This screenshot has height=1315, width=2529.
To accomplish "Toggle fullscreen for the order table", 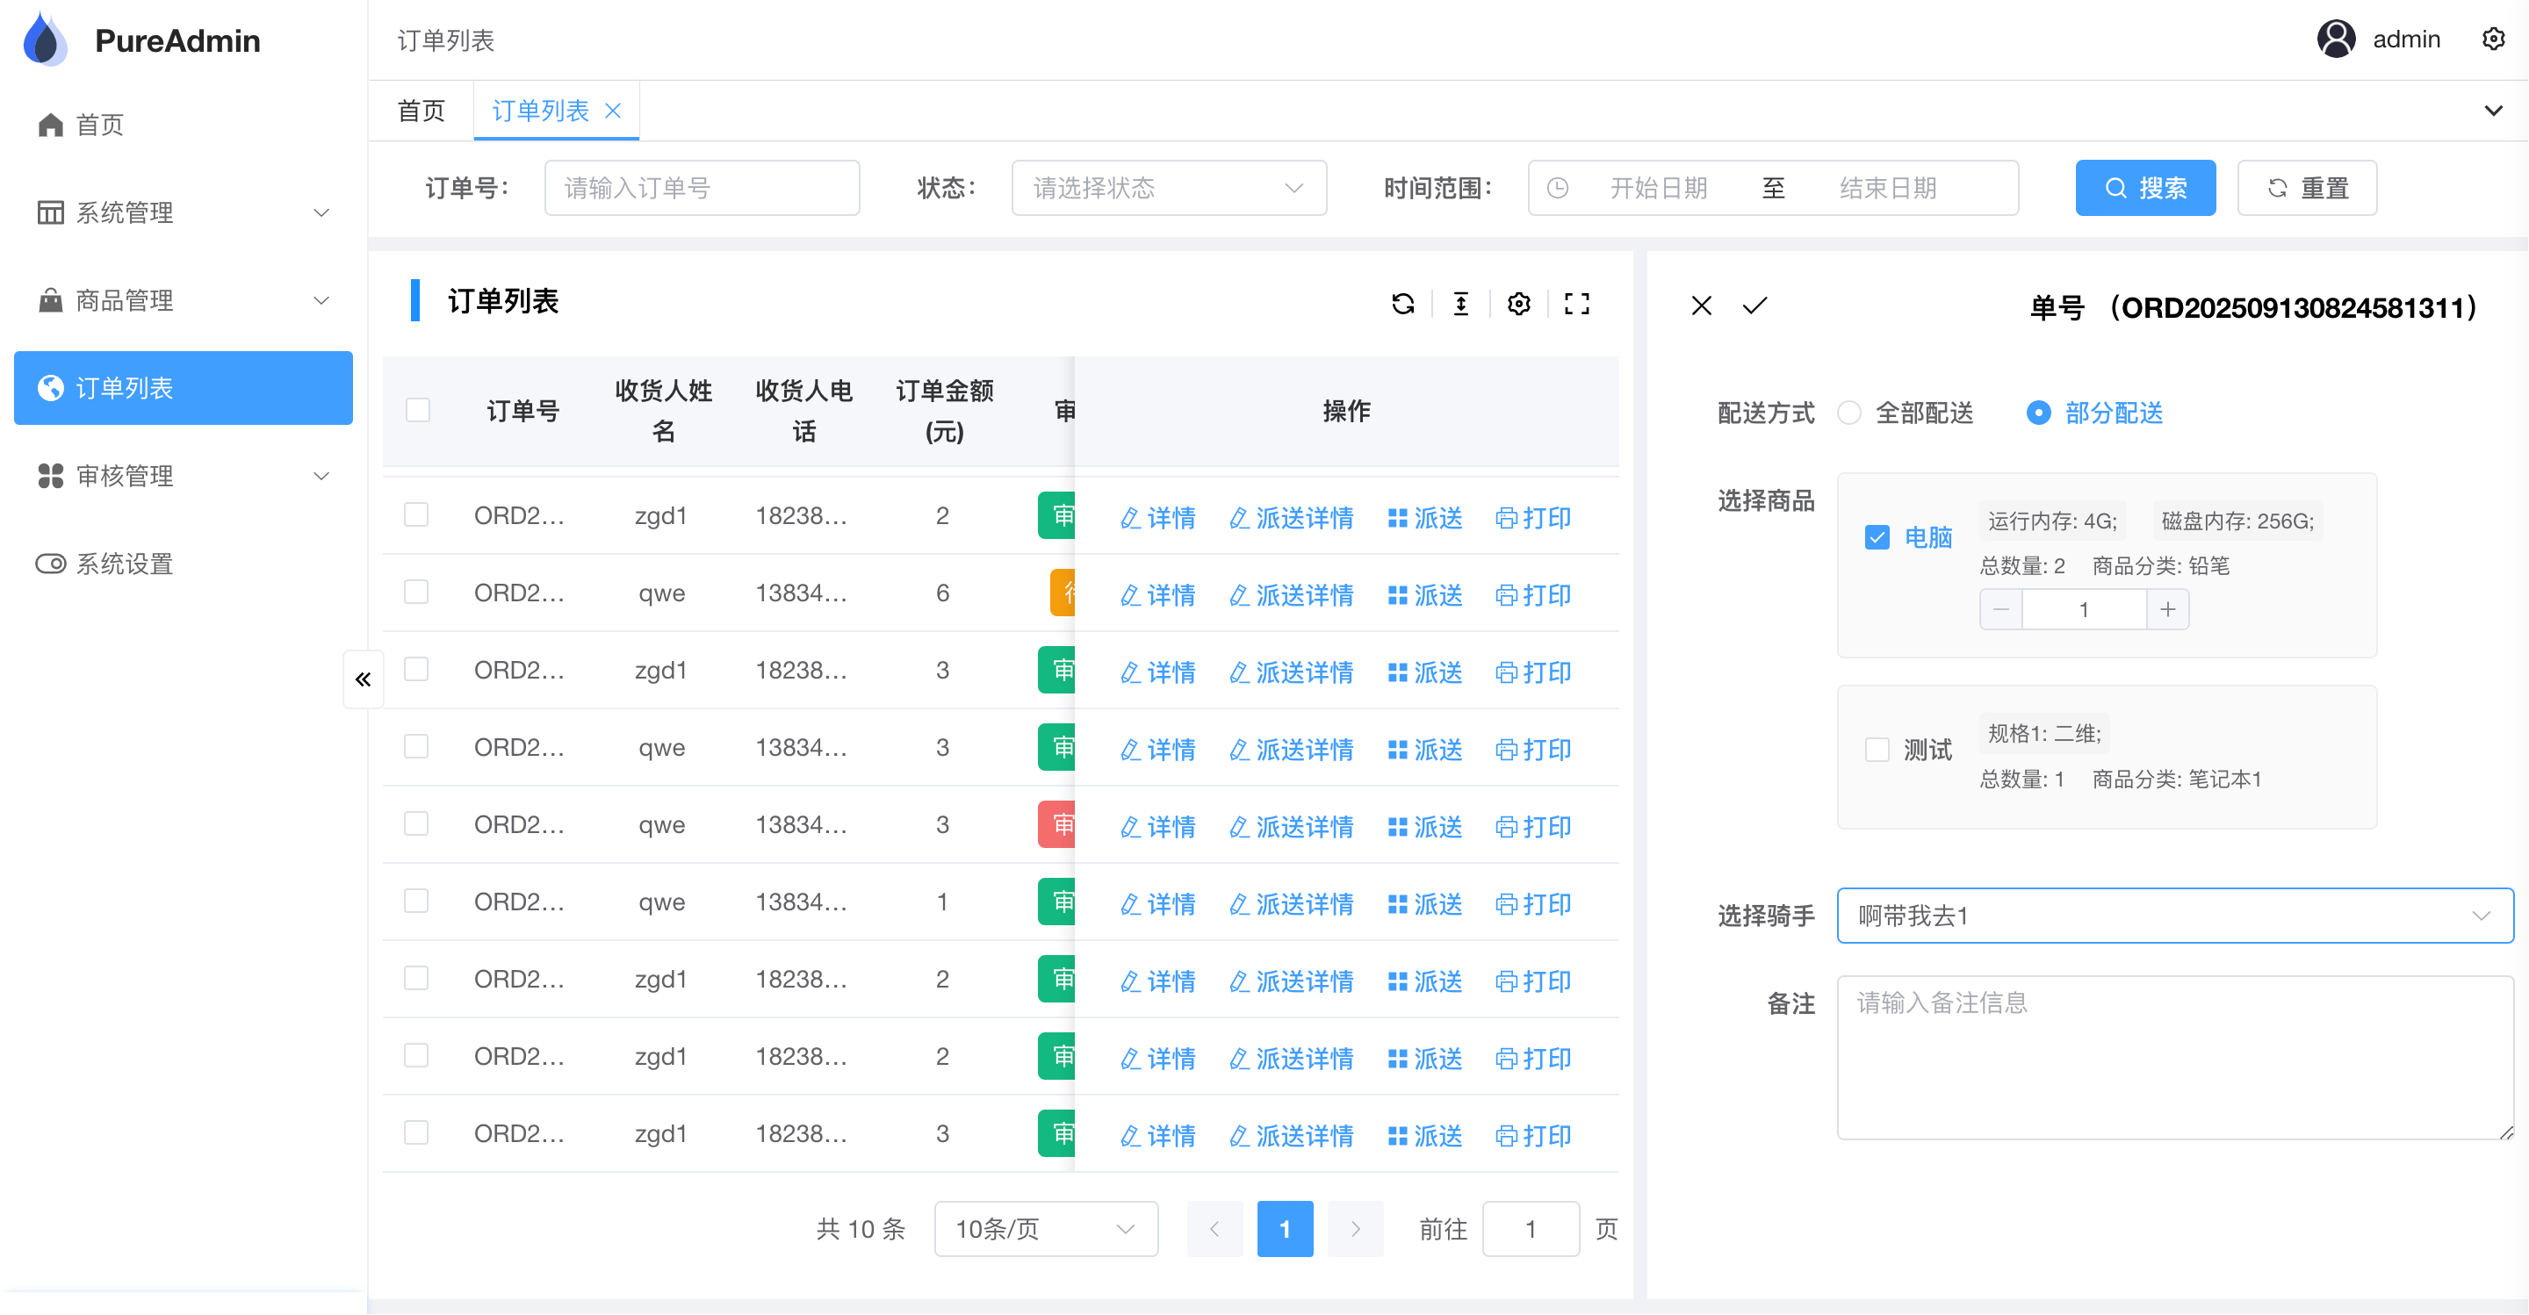I will coord(1577,305).
